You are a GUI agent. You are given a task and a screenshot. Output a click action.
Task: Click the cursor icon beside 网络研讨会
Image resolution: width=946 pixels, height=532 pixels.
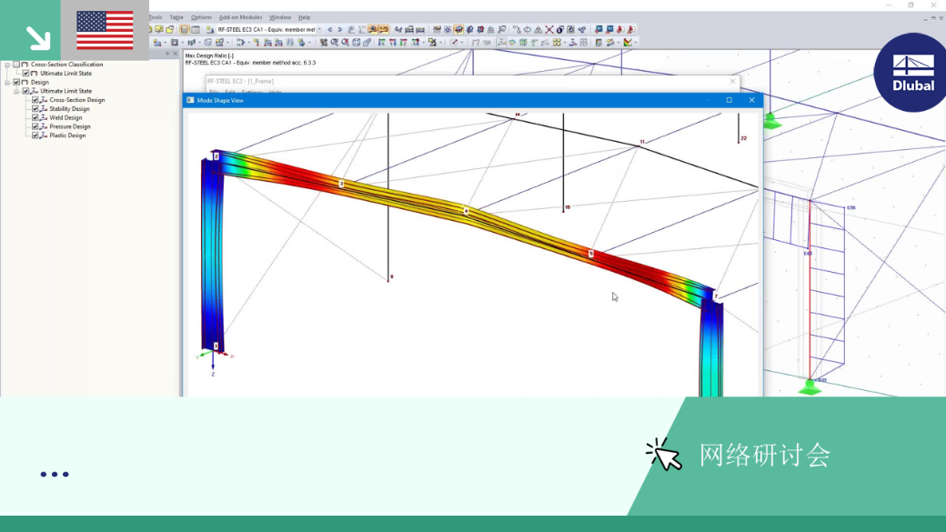(x=664, y=454)
